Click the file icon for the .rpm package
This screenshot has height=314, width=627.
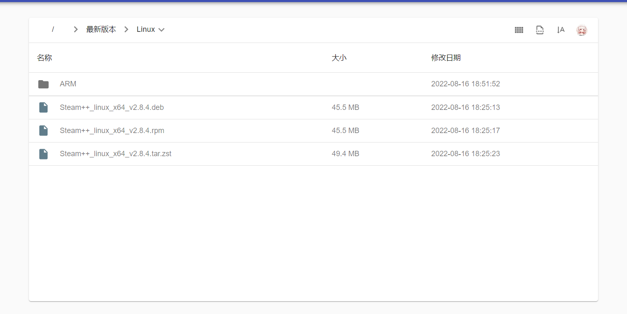43,131
